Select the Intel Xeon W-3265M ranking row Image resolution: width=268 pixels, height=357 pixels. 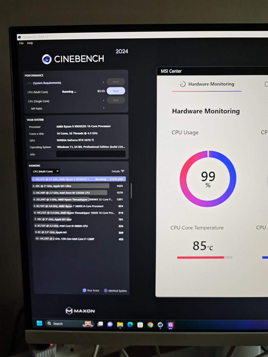pos(78,193)
